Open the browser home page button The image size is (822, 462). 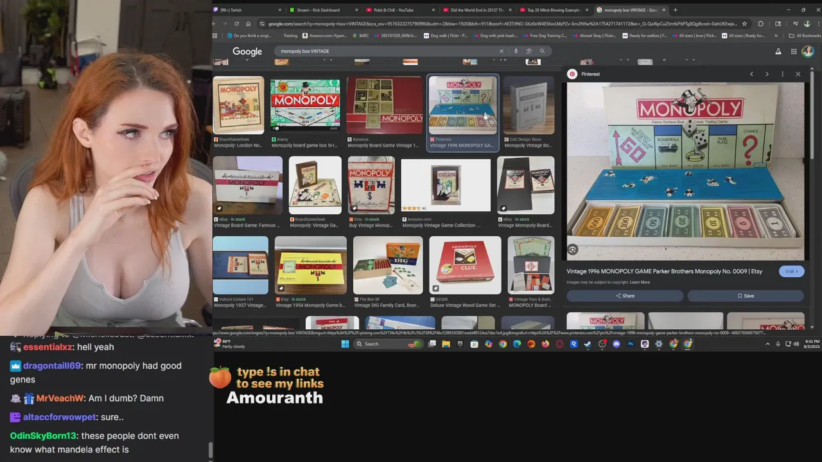coord(248,24)
